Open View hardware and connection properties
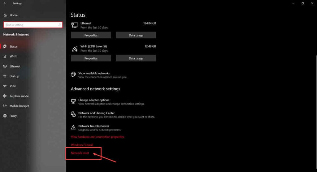This screenshot has height=172, width=317. tap(98, 137)
